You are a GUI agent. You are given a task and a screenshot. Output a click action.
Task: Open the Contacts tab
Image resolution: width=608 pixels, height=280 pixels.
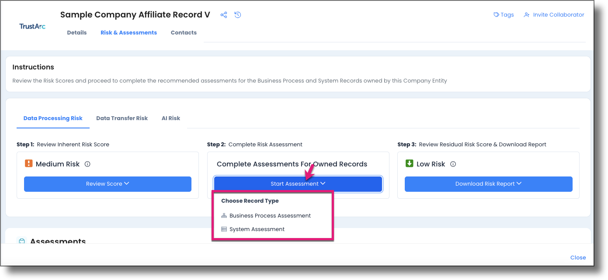tap(184, 33)
